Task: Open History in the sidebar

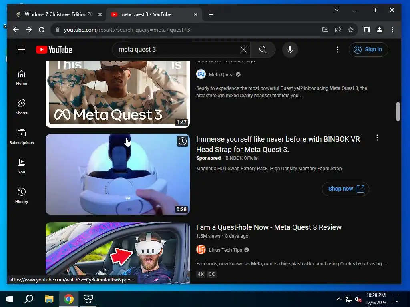Action: coord(22,195)
